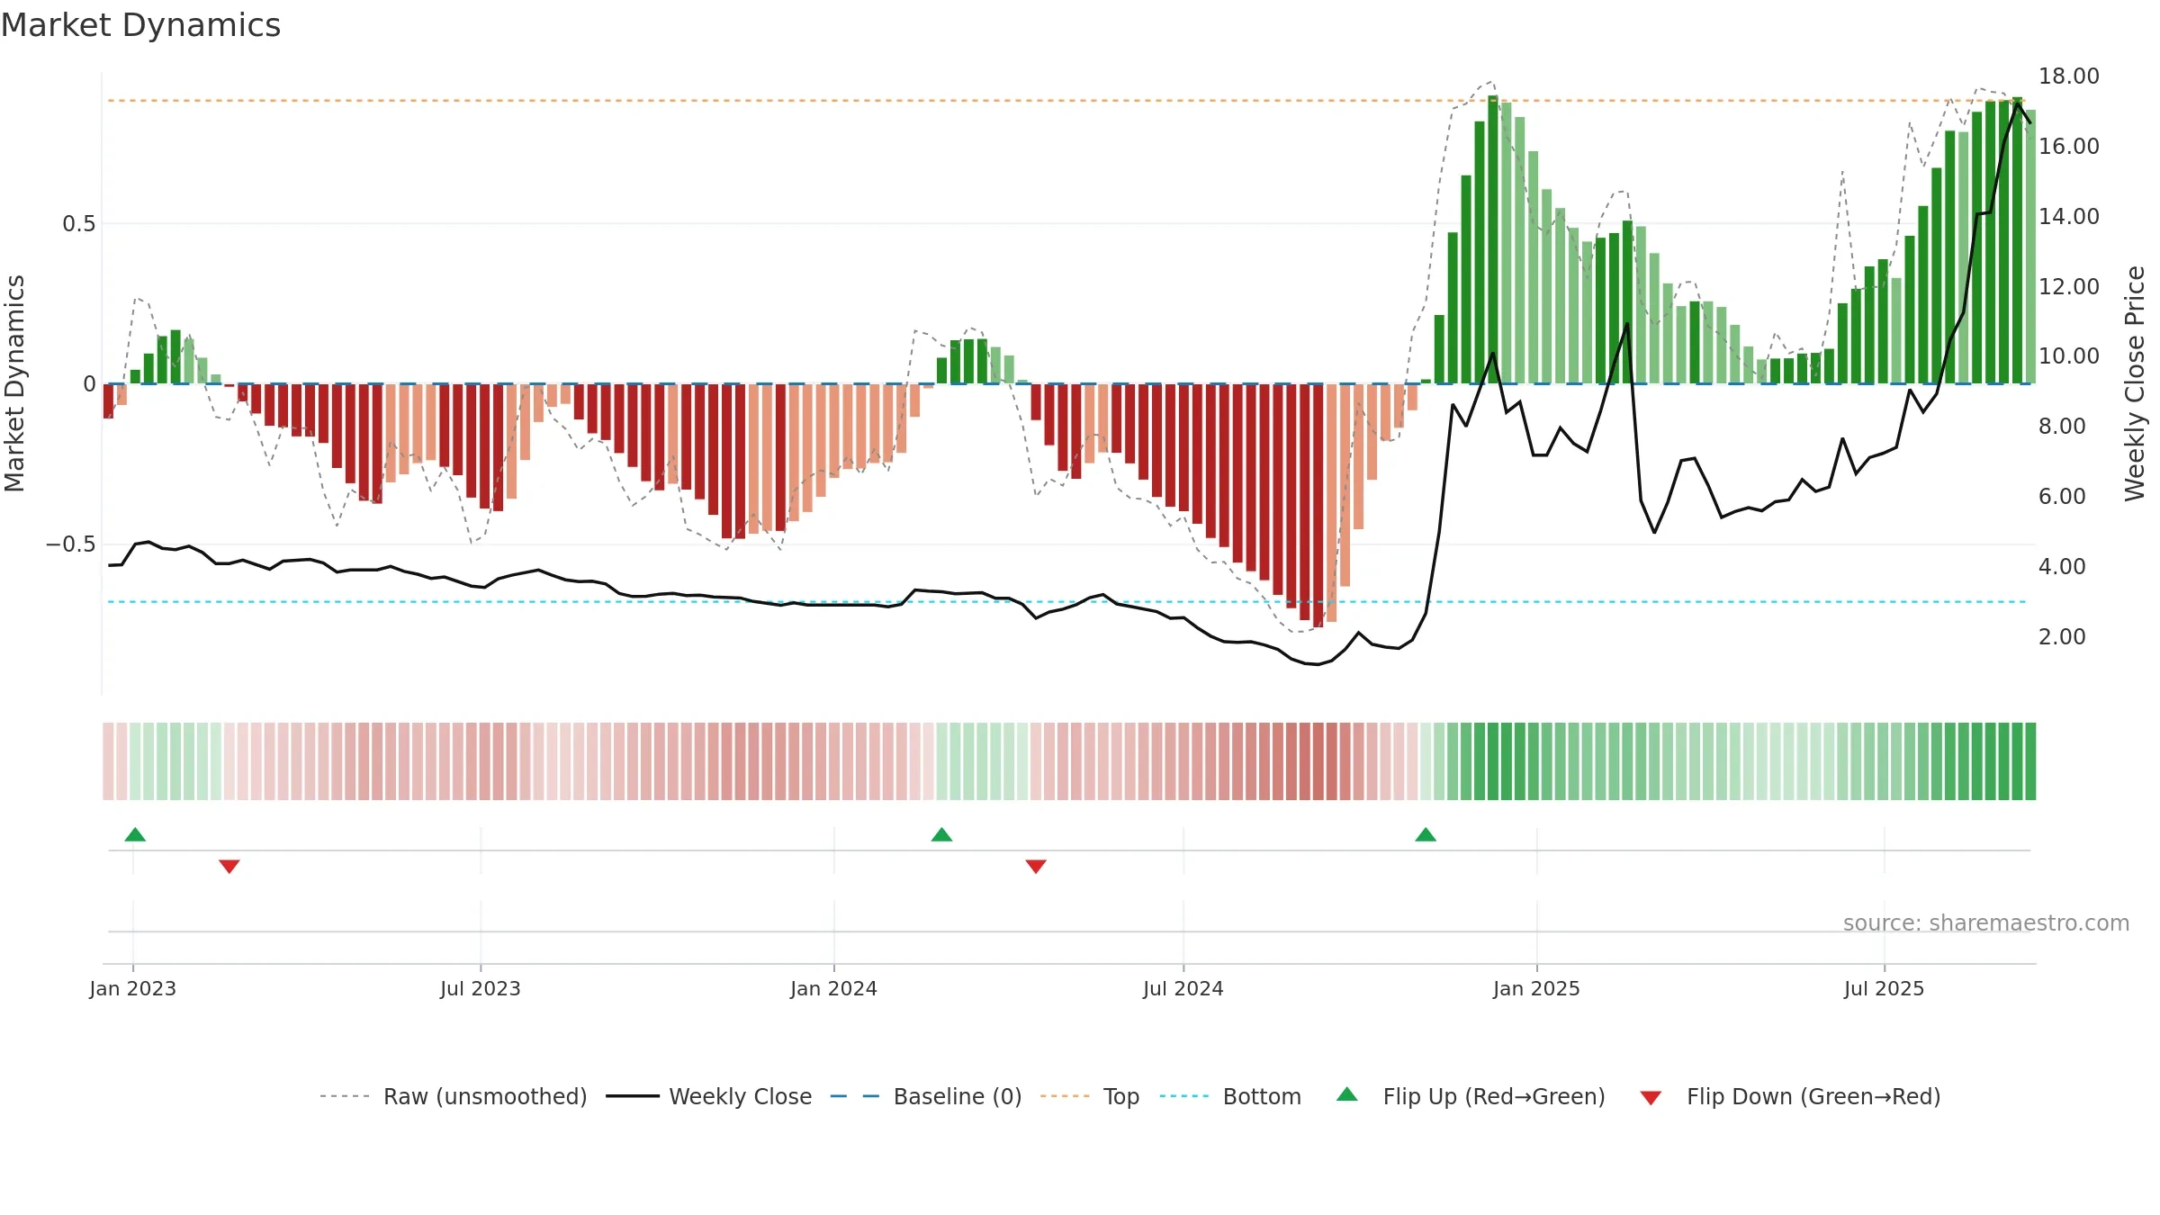
Task: Click the 16.00 price axis label
Action: [2069, 146]
